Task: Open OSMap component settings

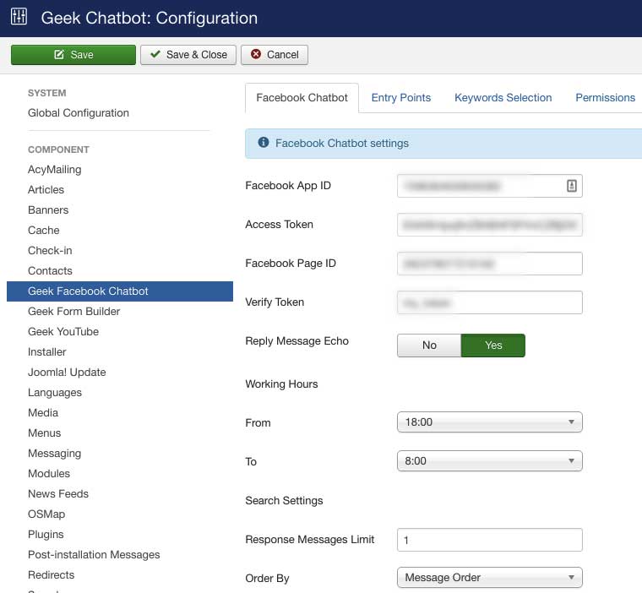Action: (46, 514)
